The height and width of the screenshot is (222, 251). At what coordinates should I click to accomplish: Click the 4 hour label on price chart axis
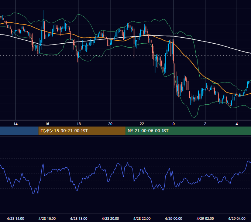(237, 124)
